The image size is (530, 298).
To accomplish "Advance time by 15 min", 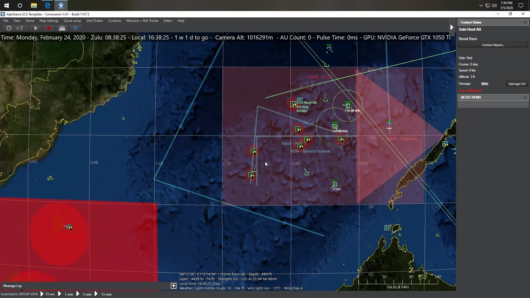I will pos(103,294).
